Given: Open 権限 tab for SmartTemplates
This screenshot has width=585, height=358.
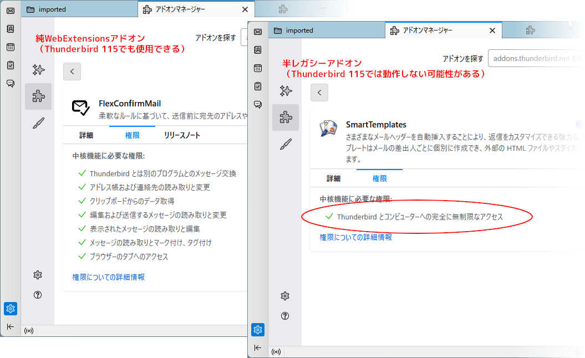Looking at the screenshot, I should coord(379,178).
